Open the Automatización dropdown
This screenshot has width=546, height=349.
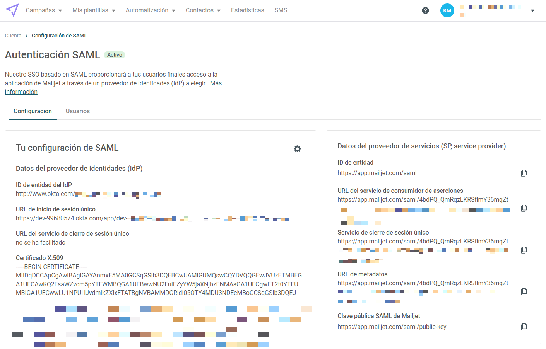(x=150, y=10)
